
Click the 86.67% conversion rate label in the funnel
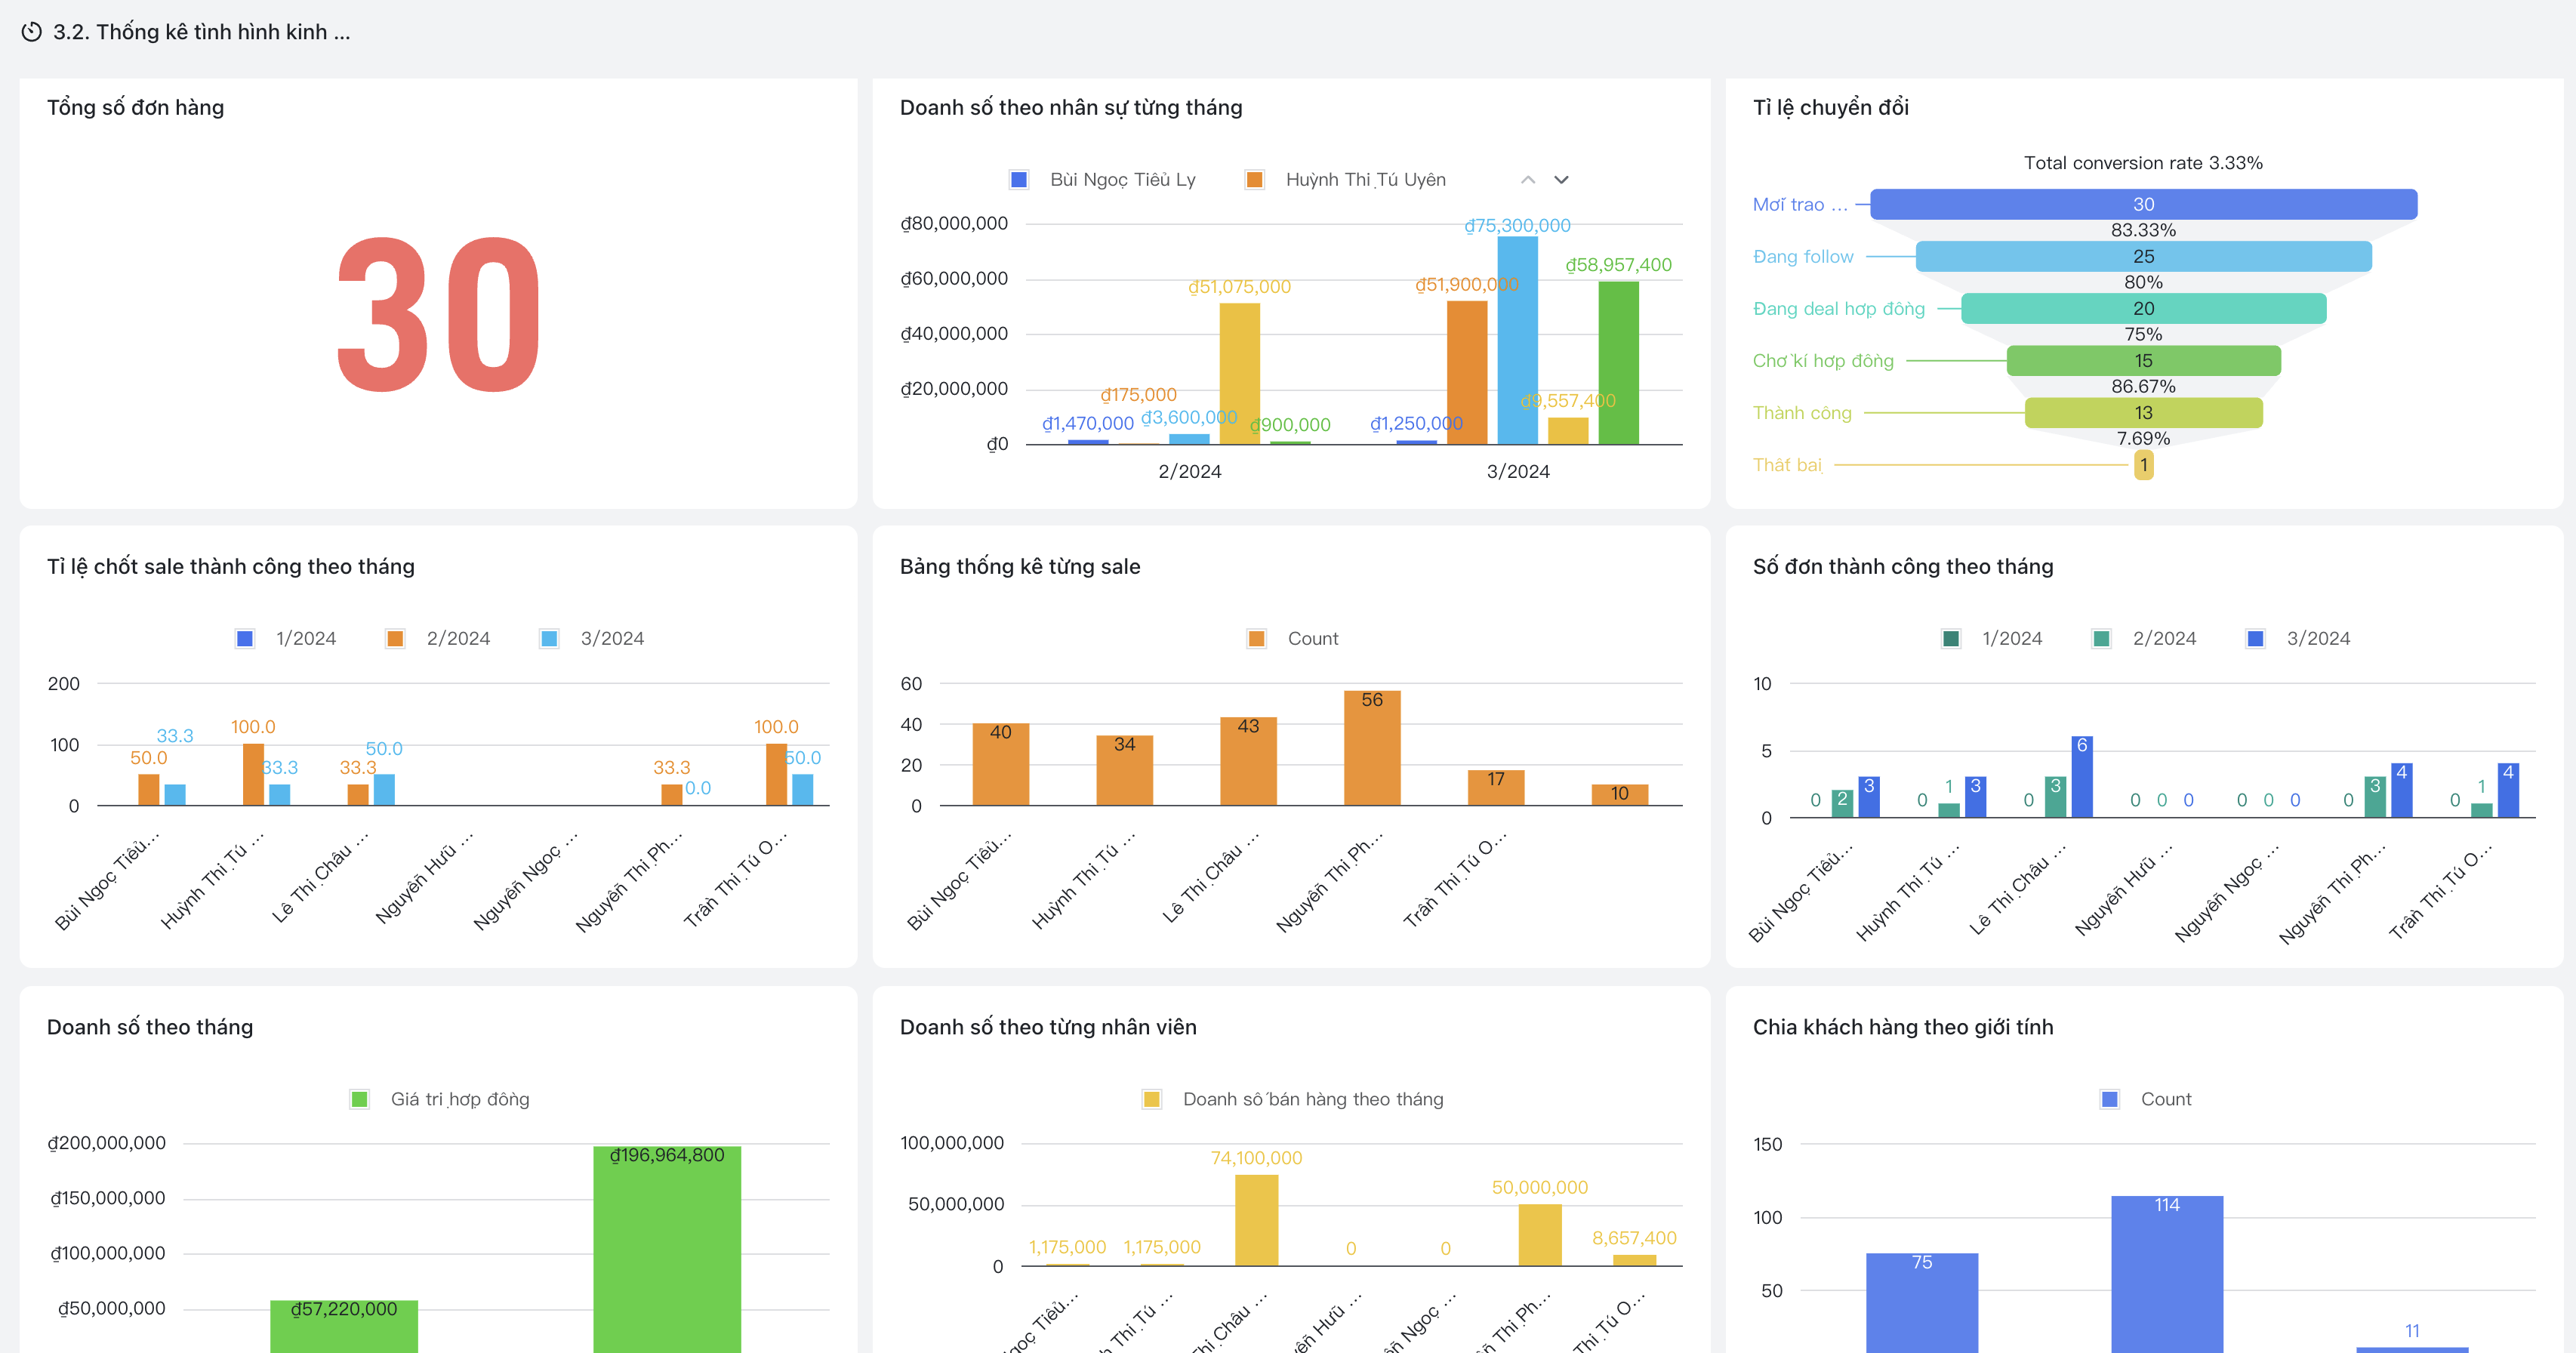point(2143,386)
